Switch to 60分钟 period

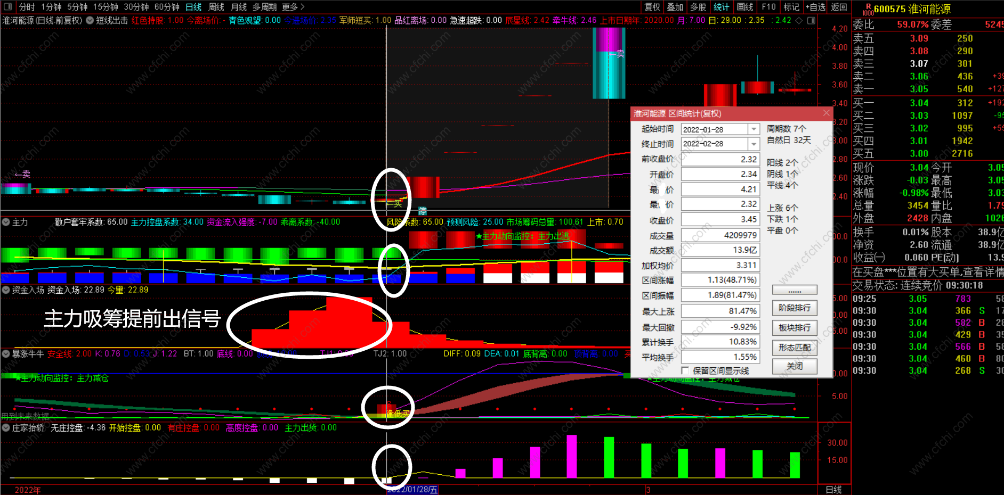[167, 7]
